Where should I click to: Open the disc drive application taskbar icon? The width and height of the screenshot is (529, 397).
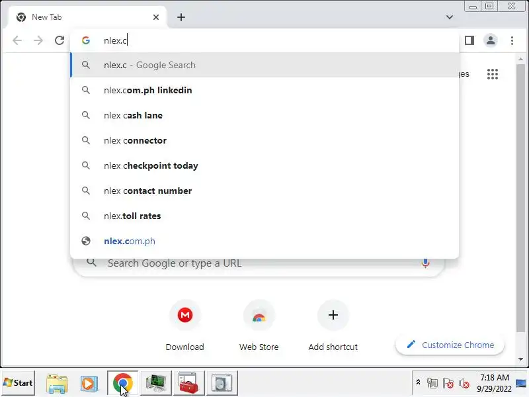(x=222, y=383)
